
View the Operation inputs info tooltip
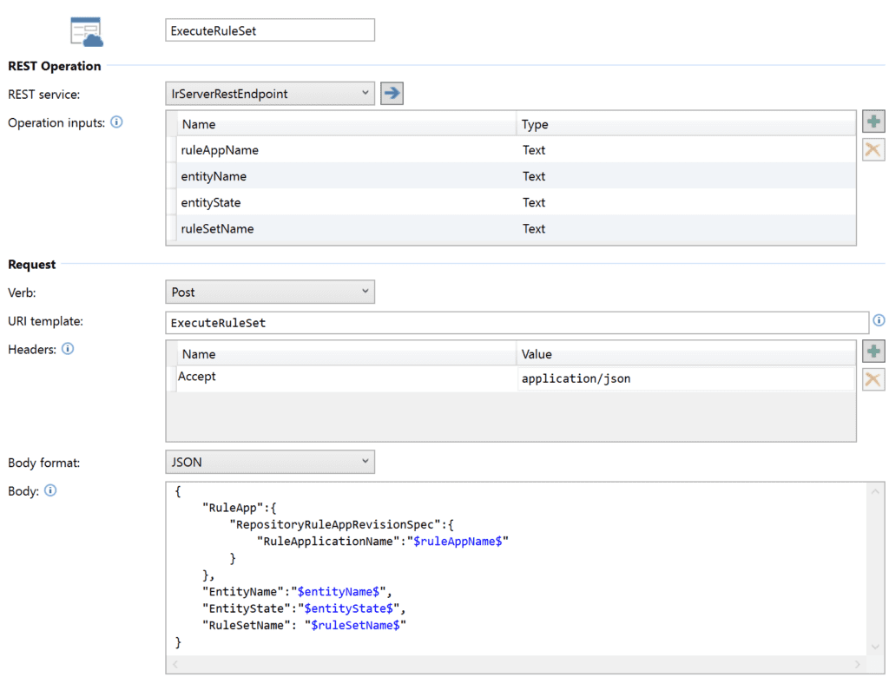116,122
